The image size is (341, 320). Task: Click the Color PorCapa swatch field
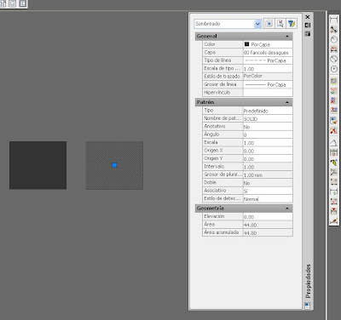(x=268, y=44)
